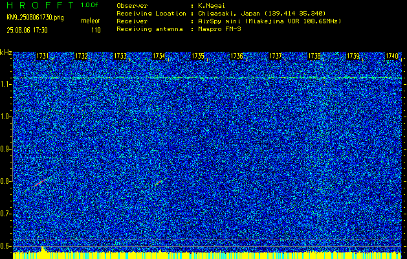Click the Observer field label
Screen dimensions: 407x259
[x=132, y=5]
